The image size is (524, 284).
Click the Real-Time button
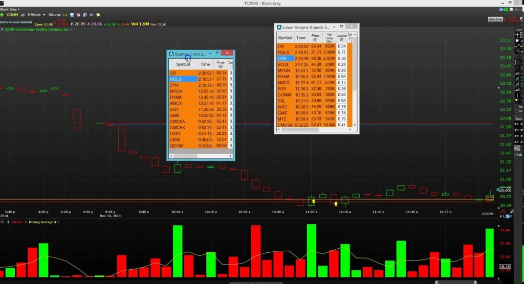(495, 19)
